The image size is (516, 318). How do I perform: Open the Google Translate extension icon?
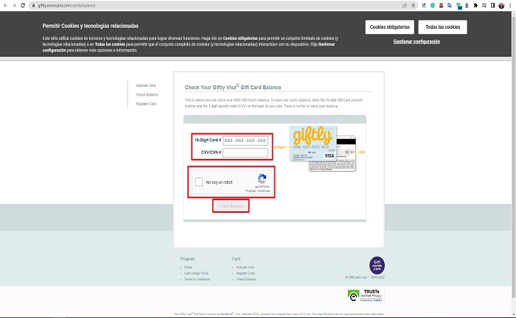tap(450, 6)
